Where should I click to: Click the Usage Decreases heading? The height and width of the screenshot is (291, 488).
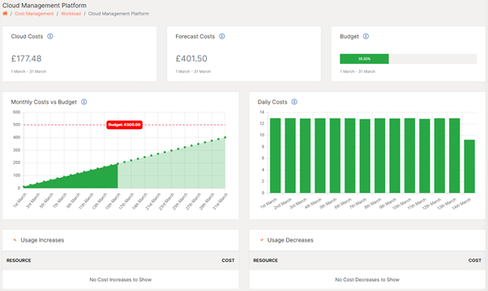[x=290, y=240]
